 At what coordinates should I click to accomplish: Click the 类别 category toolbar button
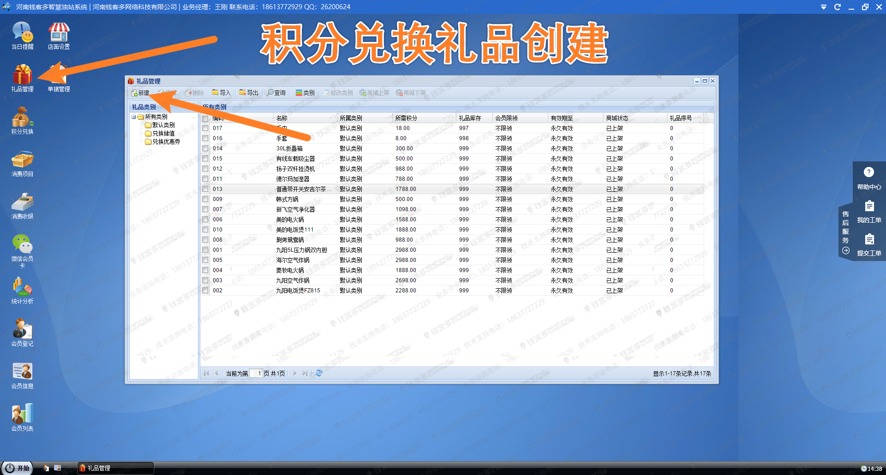tap(305, 93)
